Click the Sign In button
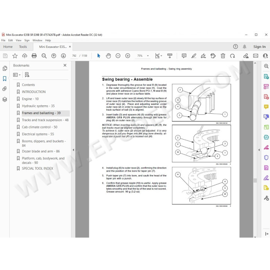Image resolution: width=270 pixels, height=270 pixels. [x=259, y=47]
